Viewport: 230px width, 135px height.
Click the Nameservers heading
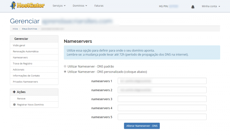[78, 41]
